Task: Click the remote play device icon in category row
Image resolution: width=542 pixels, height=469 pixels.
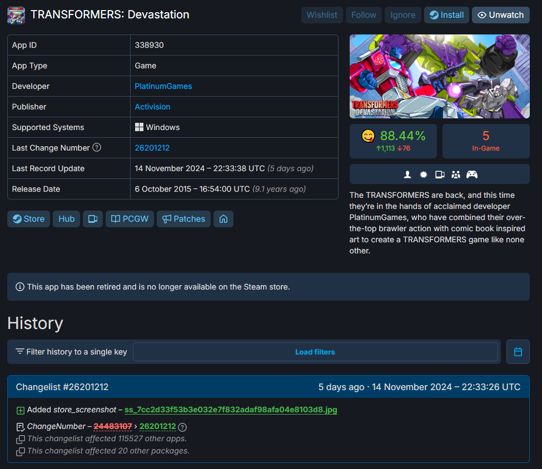Action: pos(440,174)
